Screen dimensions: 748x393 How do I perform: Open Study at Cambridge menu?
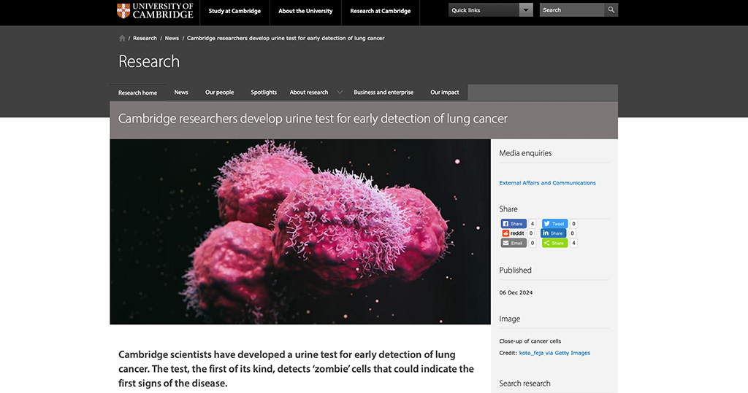coord(234,11)
